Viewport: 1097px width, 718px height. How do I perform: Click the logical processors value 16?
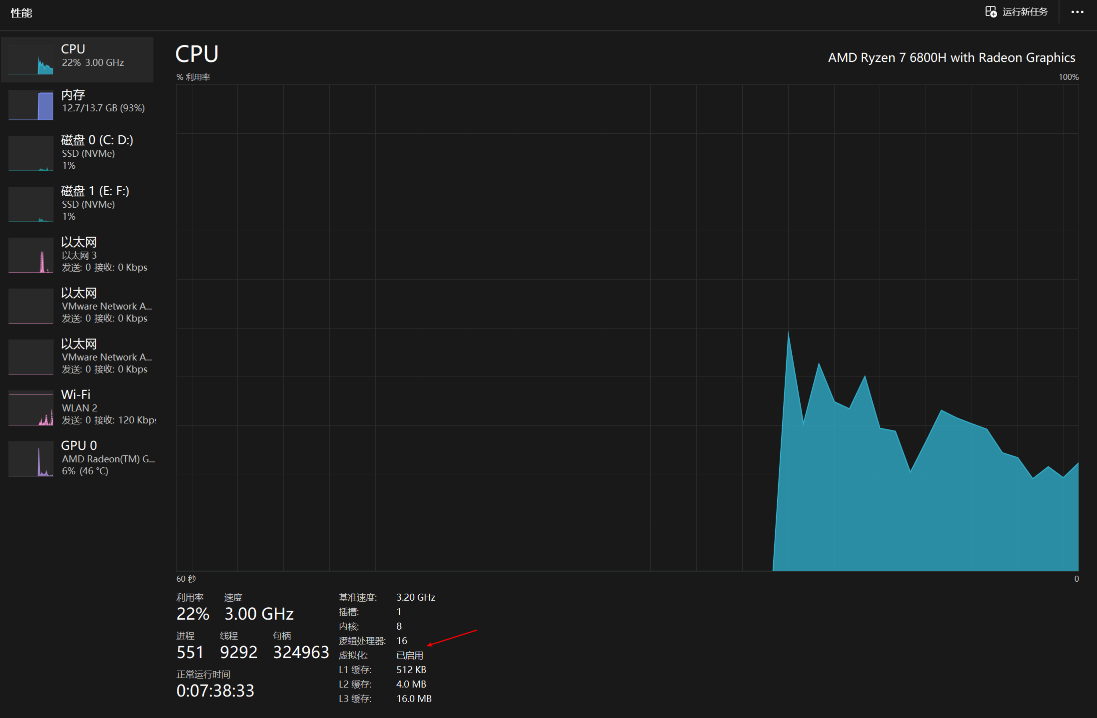pos(402,641)
